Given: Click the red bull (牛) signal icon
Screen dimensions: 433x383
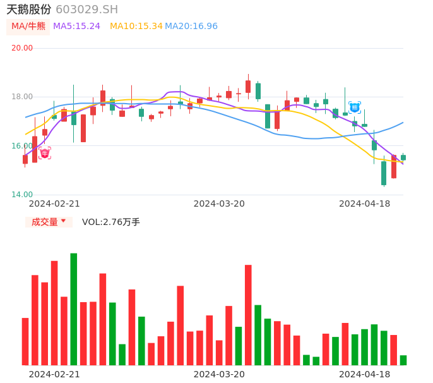Looking at the screenshot, I should [44, 153].
